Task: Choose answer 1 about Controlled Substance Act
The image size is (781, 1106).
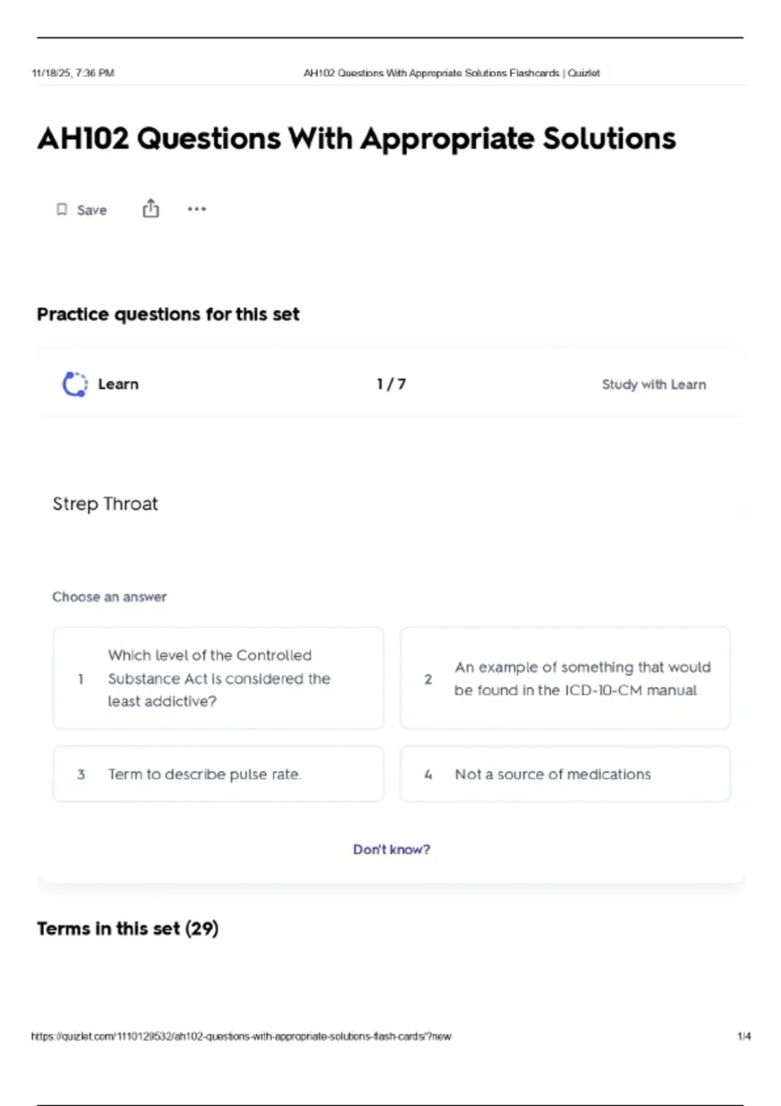Action: tap(218, 678)
